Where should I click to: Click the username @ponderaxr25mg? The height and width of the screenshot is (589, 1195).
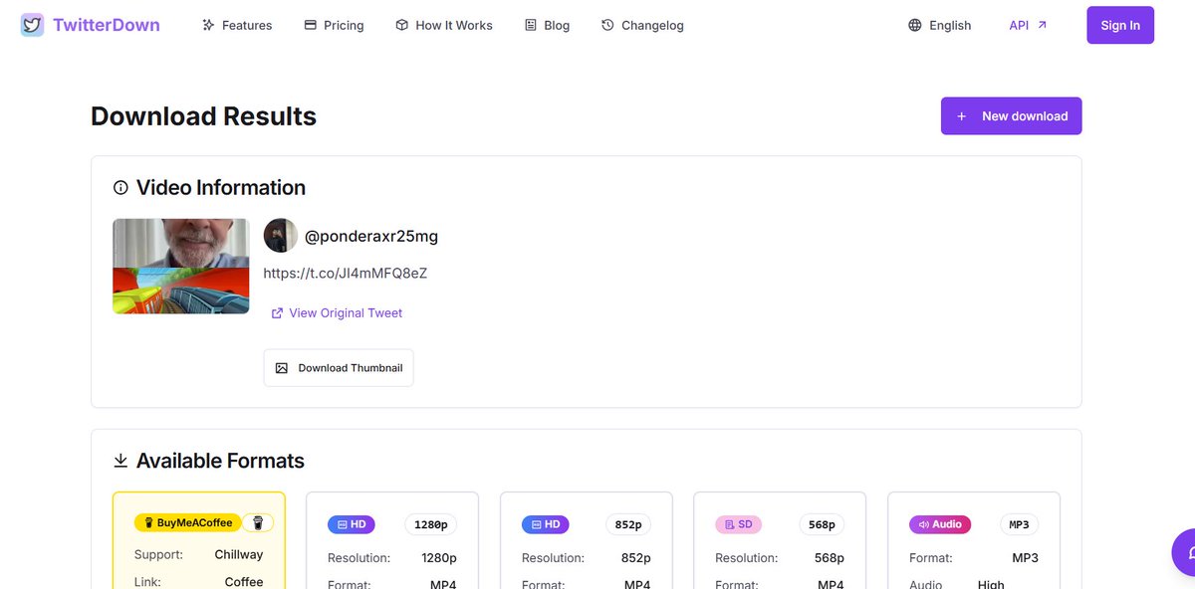tap(371, 236)
